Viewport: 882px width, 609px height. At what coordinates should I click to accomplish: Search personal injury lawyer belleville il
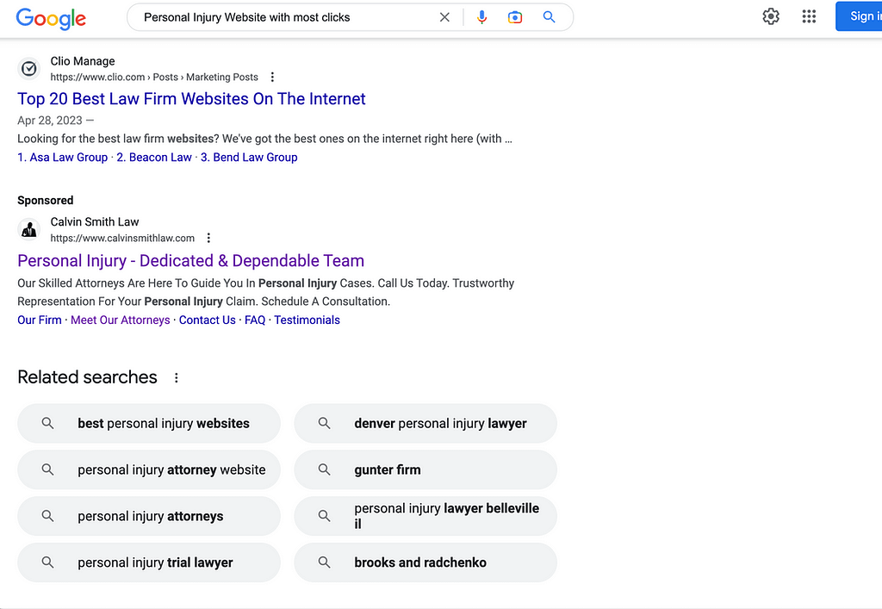click(425, 516)
